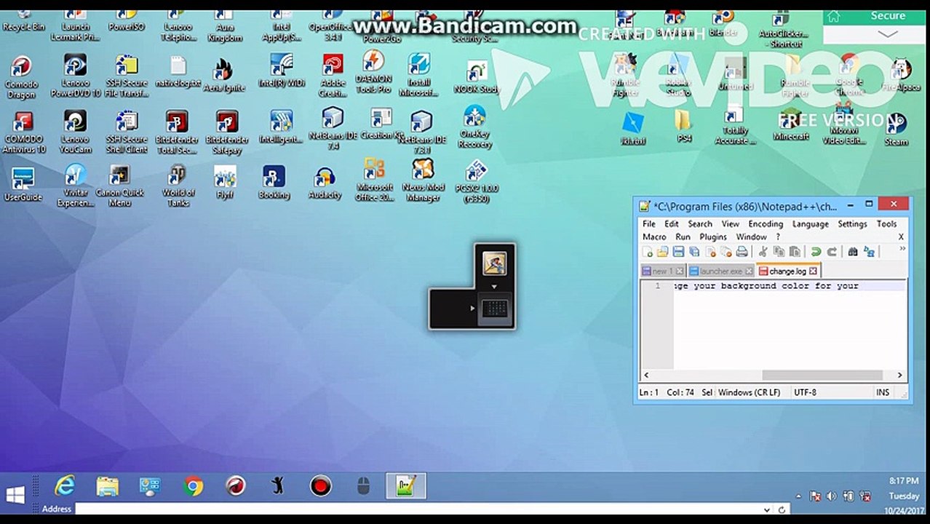Expand the Secure widget dropdown chevron
Screen dimensions: 930x524
888,34
